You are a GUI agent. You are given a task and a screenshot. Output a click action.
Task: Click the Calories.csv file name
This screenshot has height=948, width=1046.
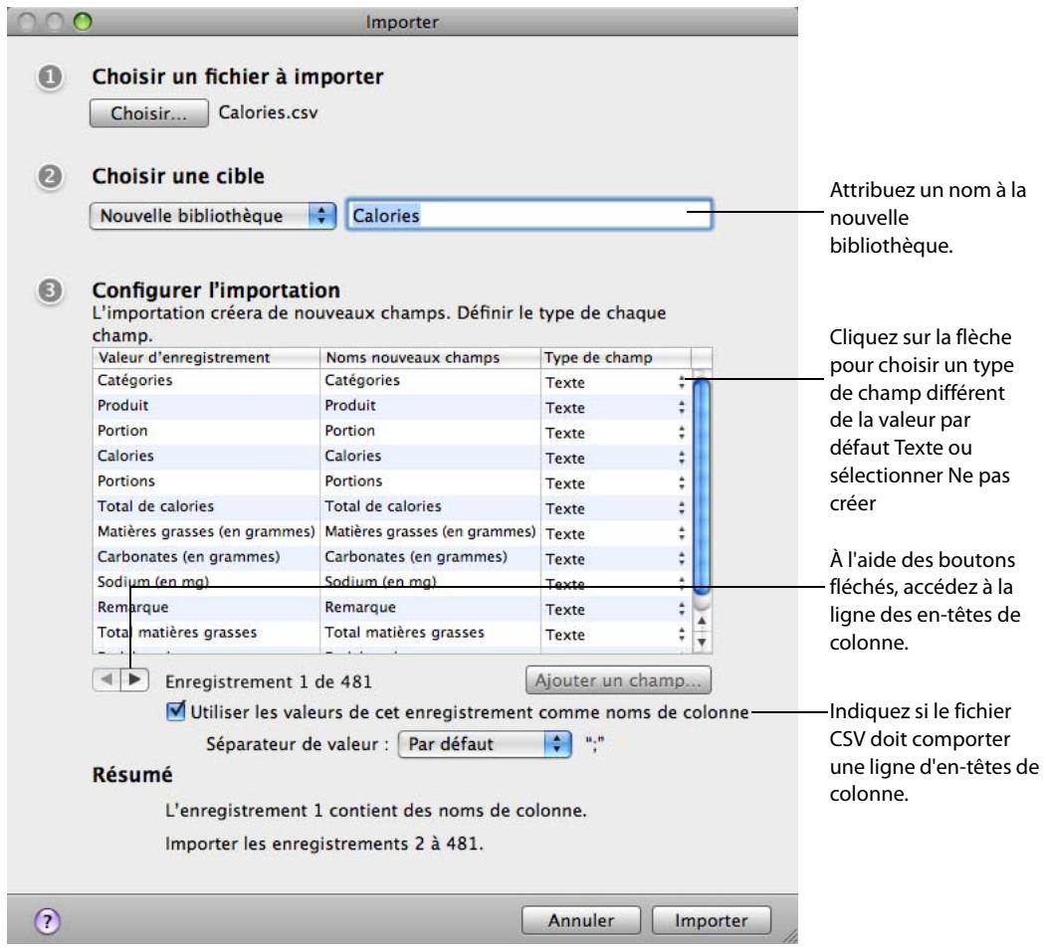tap(268, 112)
